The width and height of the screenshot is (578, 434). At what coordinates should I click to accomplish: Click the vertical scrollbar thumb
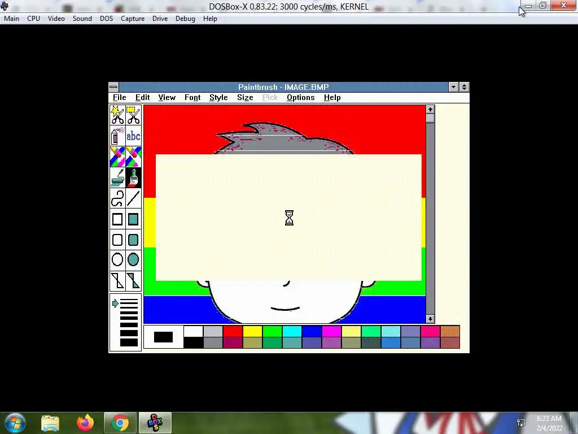430,119
